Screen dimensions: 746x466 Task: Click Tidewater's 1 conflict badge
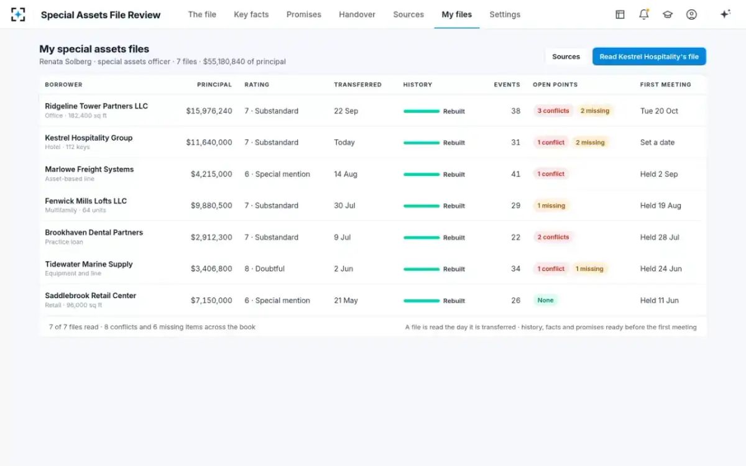[551, 269]
